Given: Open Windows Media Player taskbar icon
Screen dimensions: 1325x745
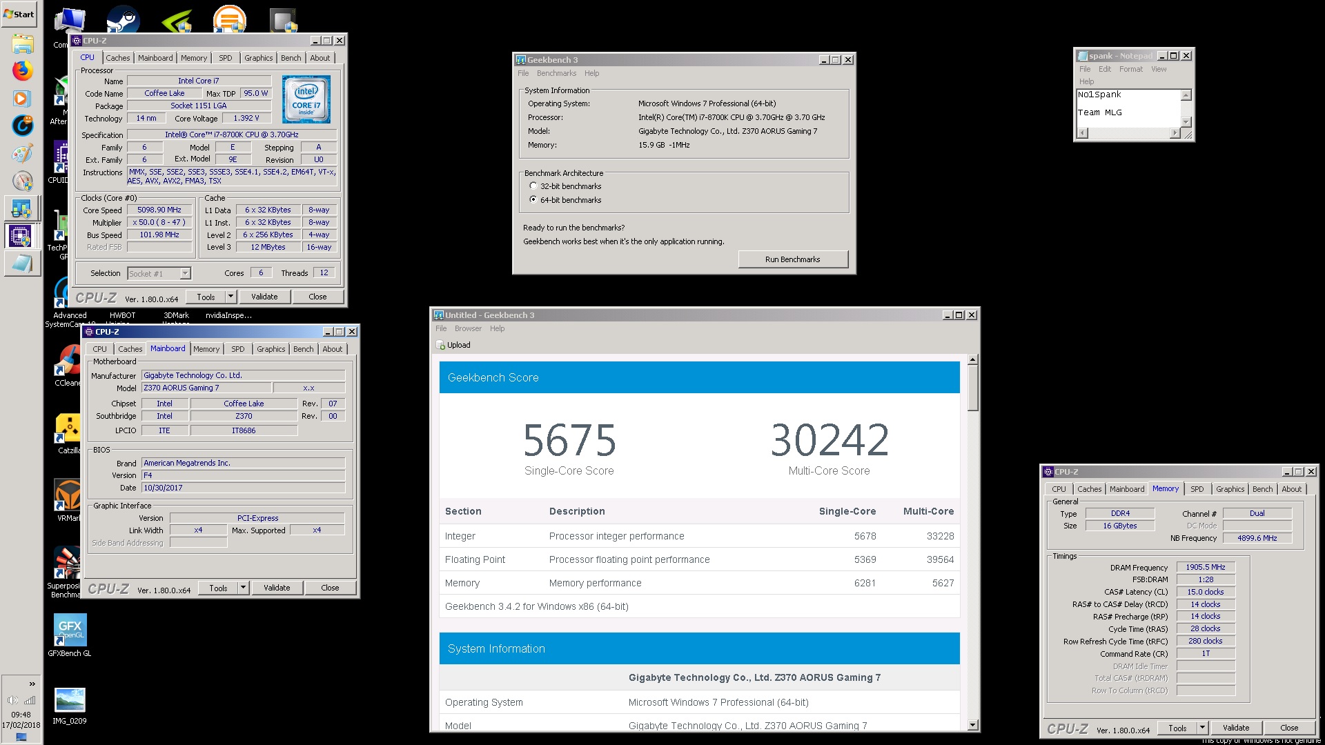Looking at the screenshot, I should (x=22, y=98).
